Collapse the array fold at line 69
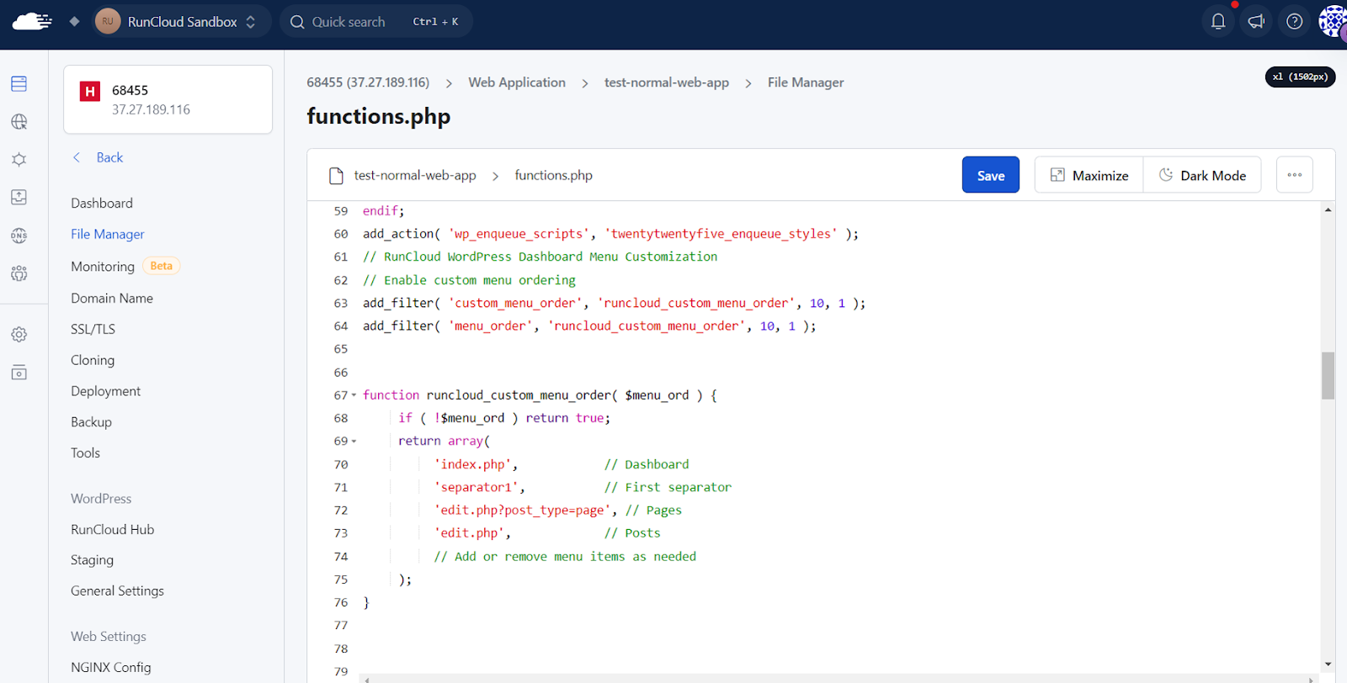 (x=354, y=442)
